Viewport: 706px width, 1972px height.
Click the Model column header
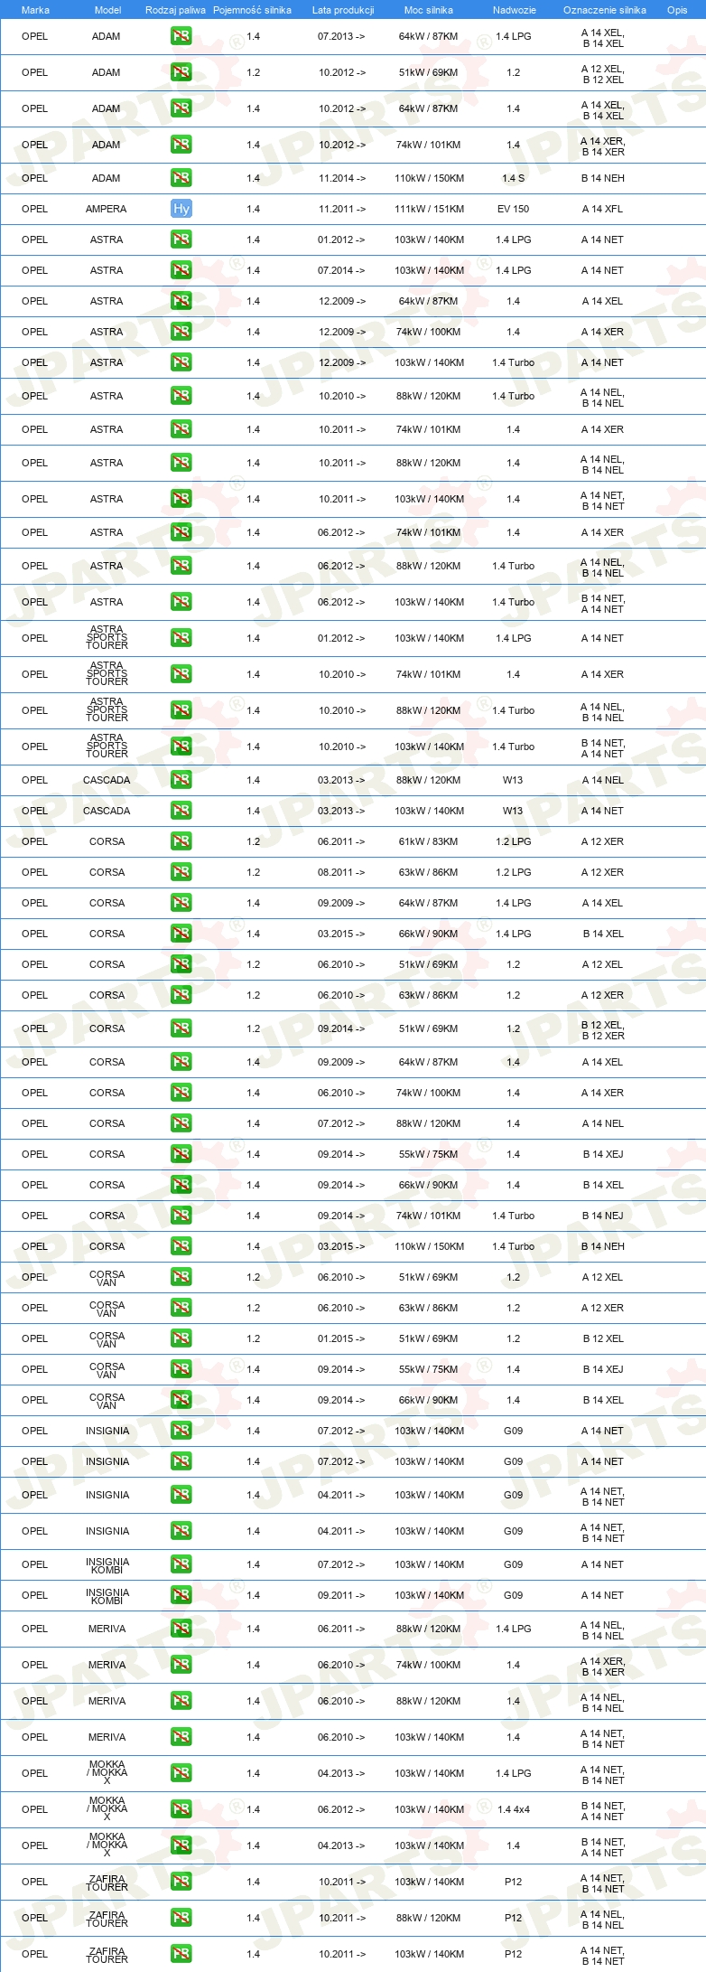[x=107, y=10]
